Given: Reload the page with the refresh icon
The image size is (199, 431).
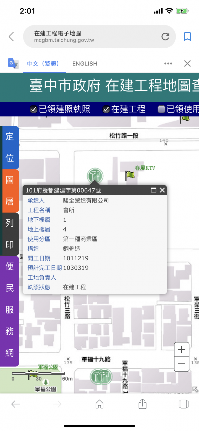Looking at the screenshot, I should [165, 37].
